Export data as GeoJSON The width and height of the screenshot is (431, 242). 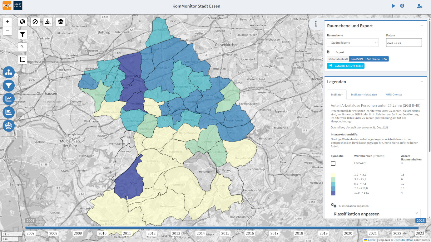coord(357,59)
